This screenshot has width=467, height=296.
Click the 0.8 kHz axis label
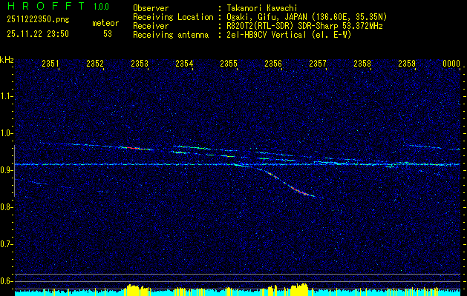[x=7, y=207]
